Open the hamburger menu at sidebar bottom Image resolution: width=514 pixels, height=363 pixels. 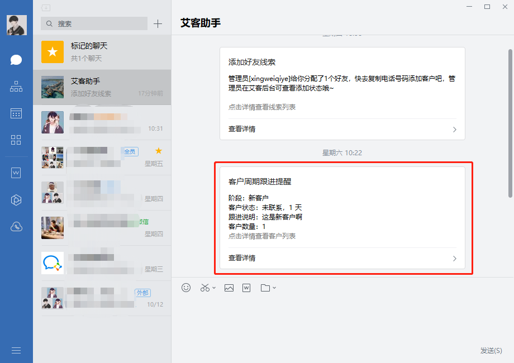(16, 350)
